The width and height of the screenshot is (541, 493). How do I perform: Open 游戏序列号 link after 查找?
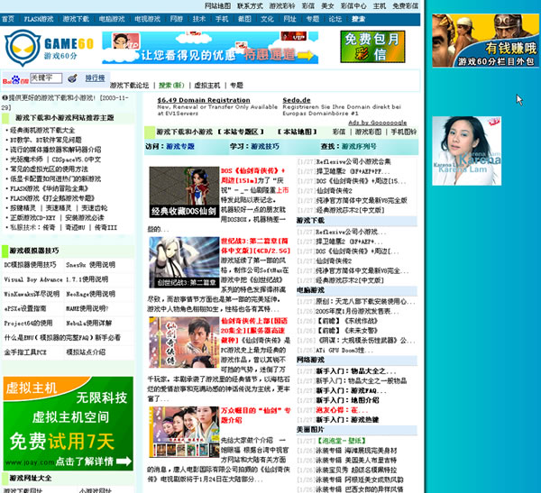coord(359,147)
